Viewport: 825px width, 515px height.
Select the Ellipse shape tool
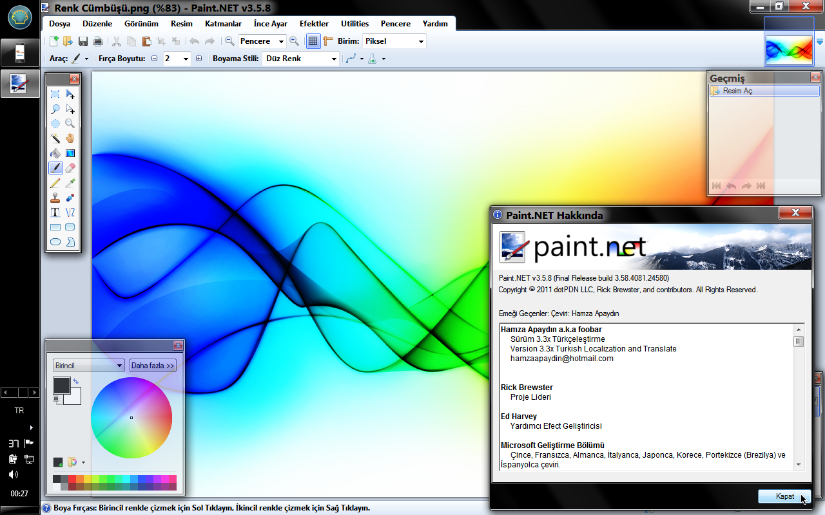pyautogui.click(x=55, y=242)
